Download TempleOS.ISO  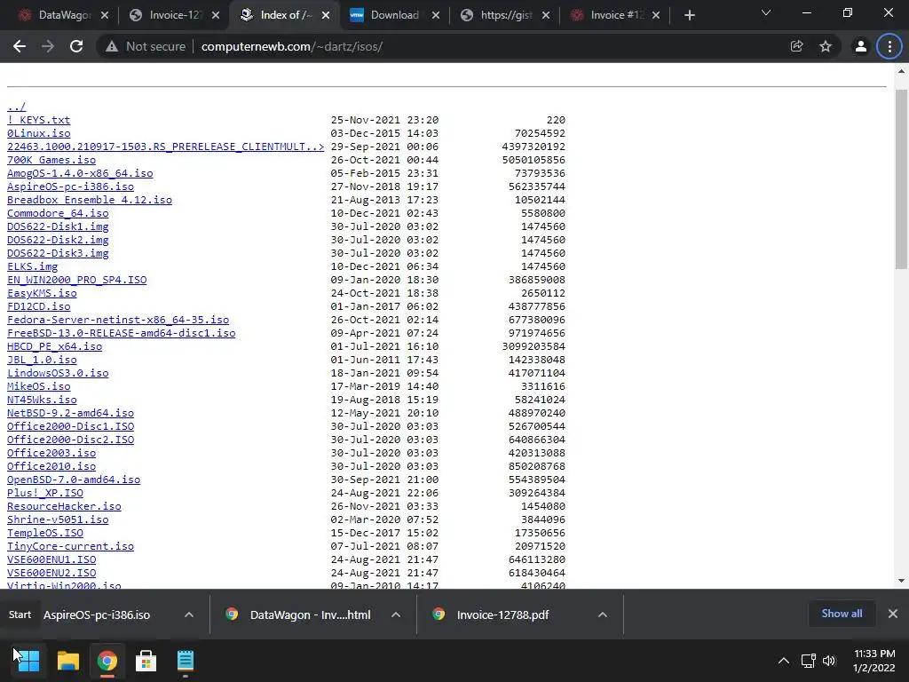point(44,533)
